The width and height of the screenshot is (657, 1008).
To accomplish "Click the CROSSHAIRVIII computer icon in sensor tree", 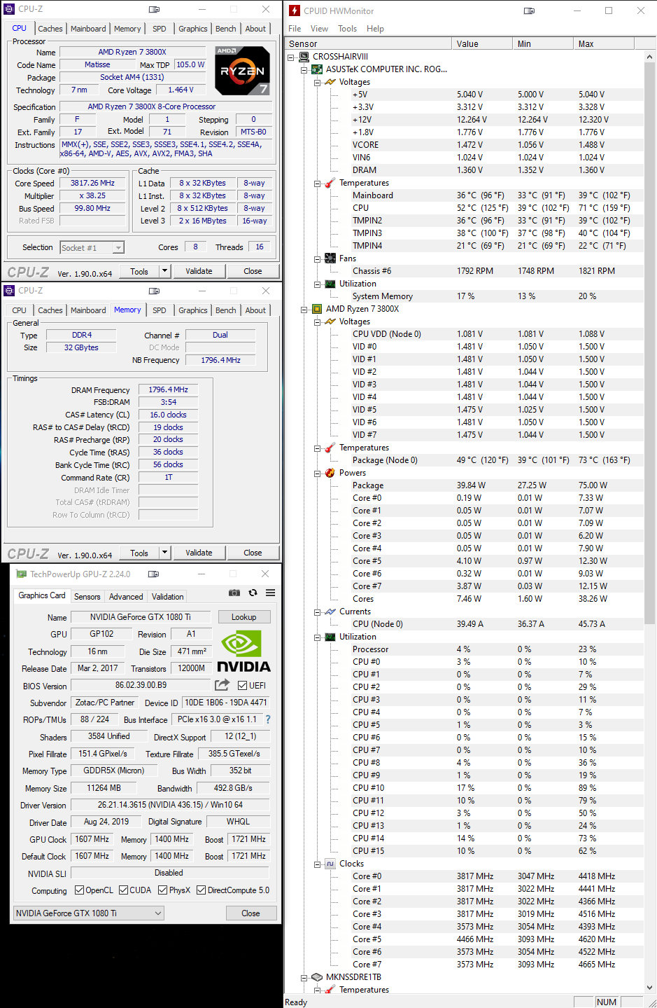I will 304,57.
